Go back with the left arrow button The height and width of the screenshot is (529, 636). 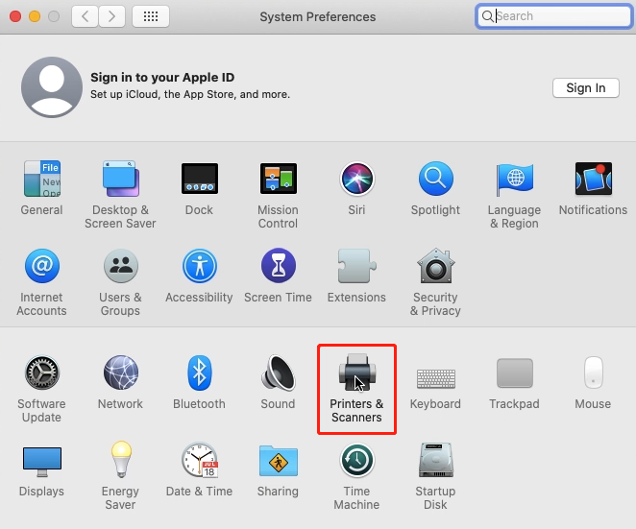tap(85, 16)
